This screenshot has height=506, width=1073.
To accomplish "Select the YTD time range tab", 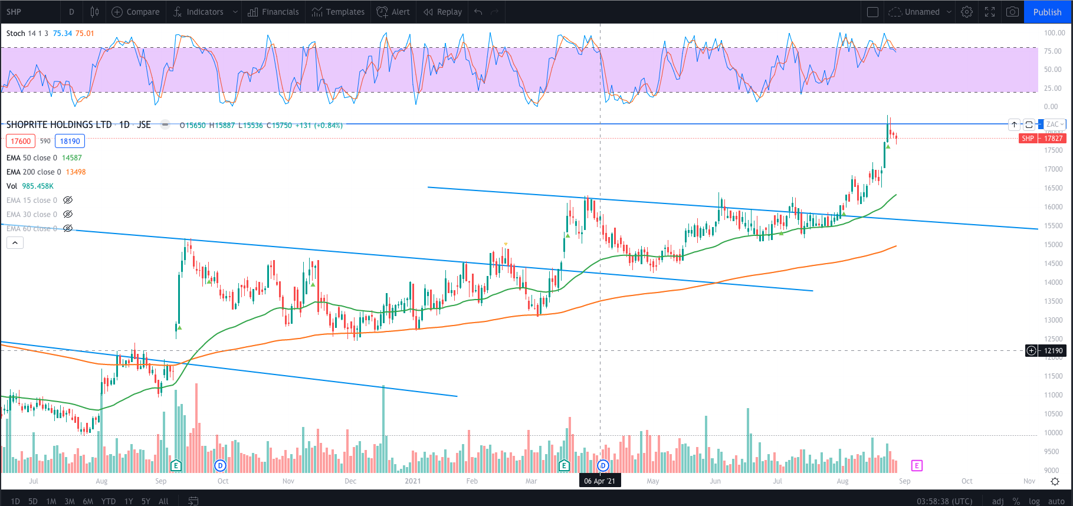I will tap(108, 501).
